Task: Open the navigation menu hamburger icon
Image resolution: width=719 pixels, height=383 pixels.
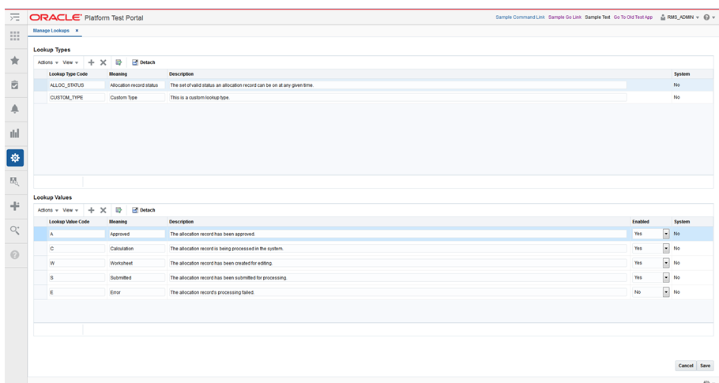Action: pyautogui.click(x=15, y=17)
